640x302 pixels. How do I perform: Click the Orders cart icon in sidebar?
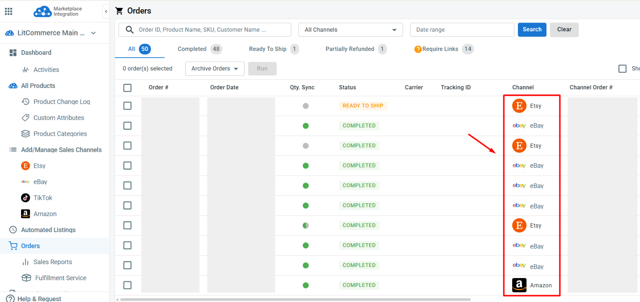(13, 246)
